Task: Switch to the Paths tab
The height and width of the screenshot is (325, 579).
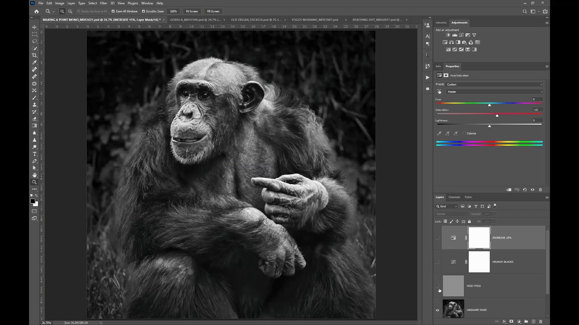Action: click(468, 197)
